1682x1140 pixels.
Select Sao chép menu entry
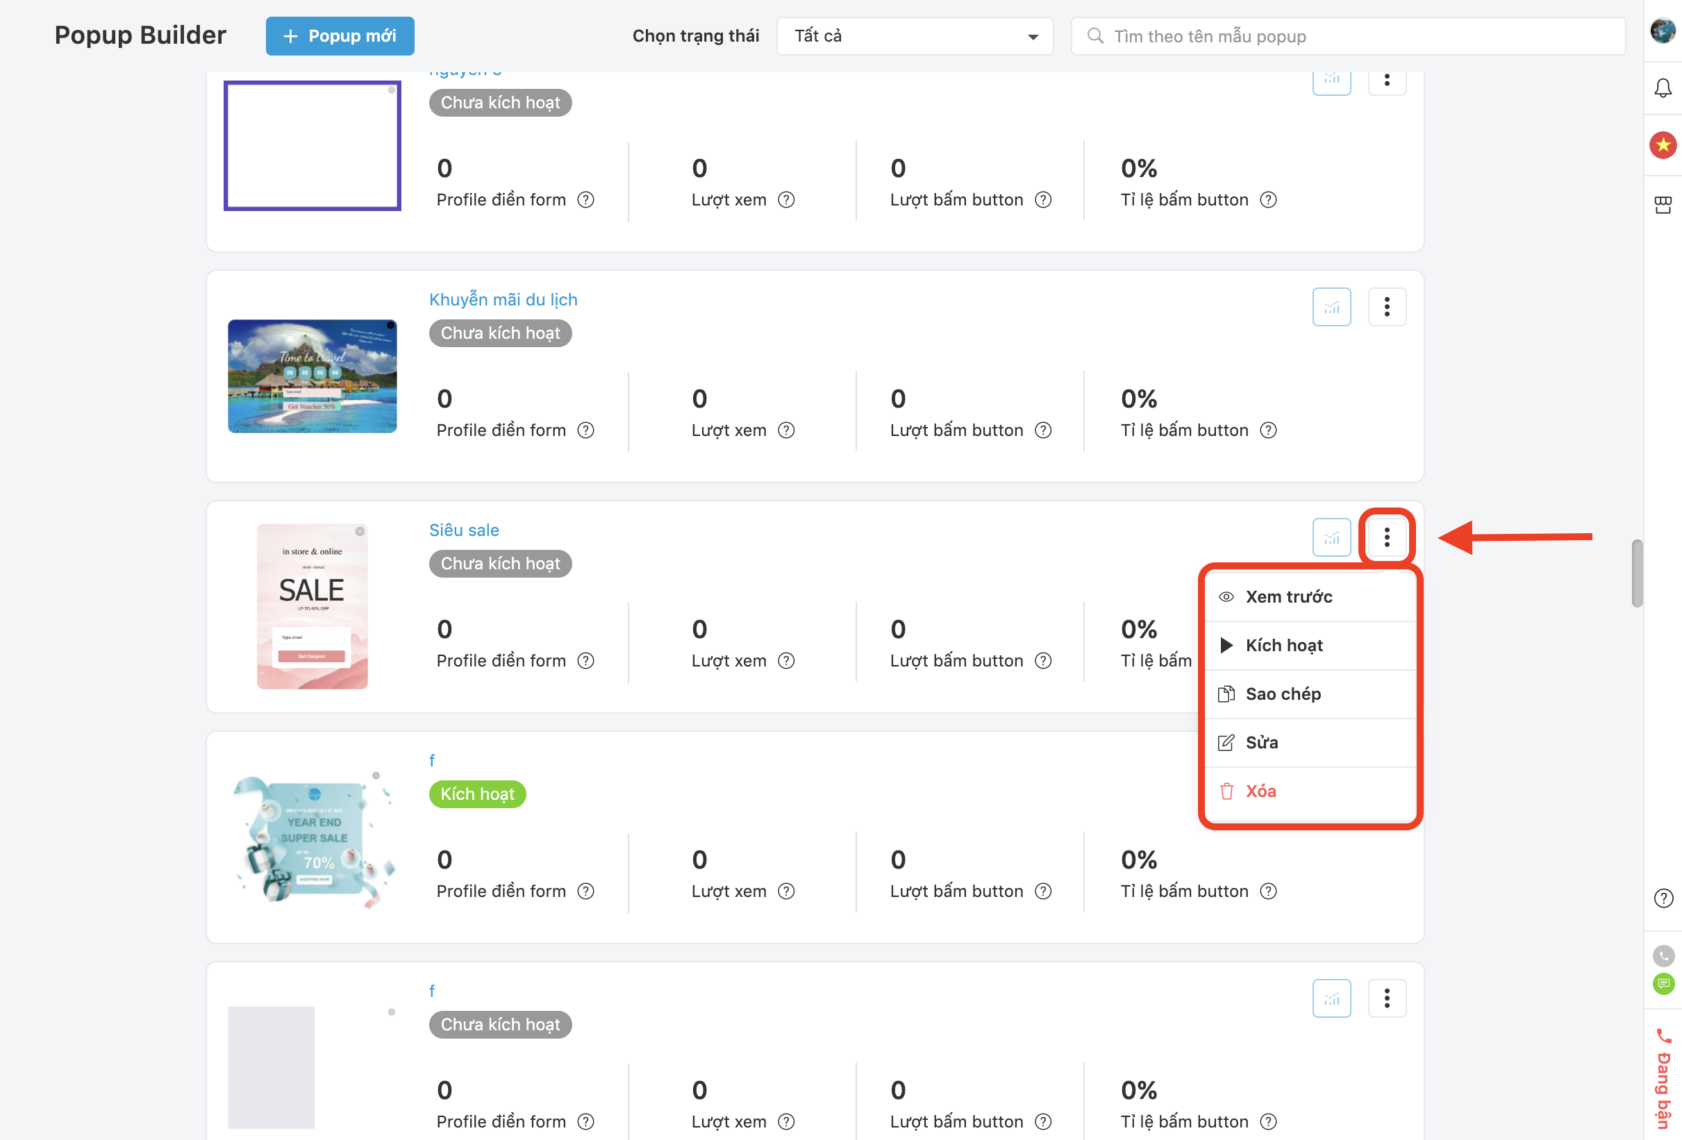tap(1283, 694)
